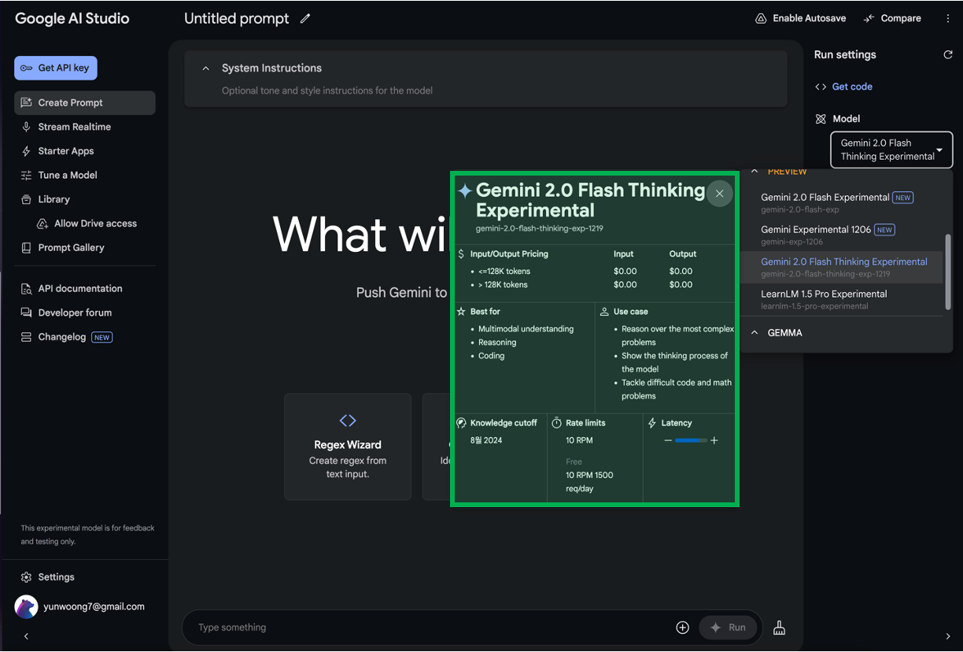Click the Changelog stack icon
Viewport: 963px width, 652px height.
click(26, 337)
